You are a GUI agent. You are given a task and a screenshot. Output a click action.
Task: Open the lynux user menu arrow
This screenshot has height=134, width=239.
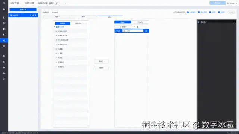(x=236, y=3)
